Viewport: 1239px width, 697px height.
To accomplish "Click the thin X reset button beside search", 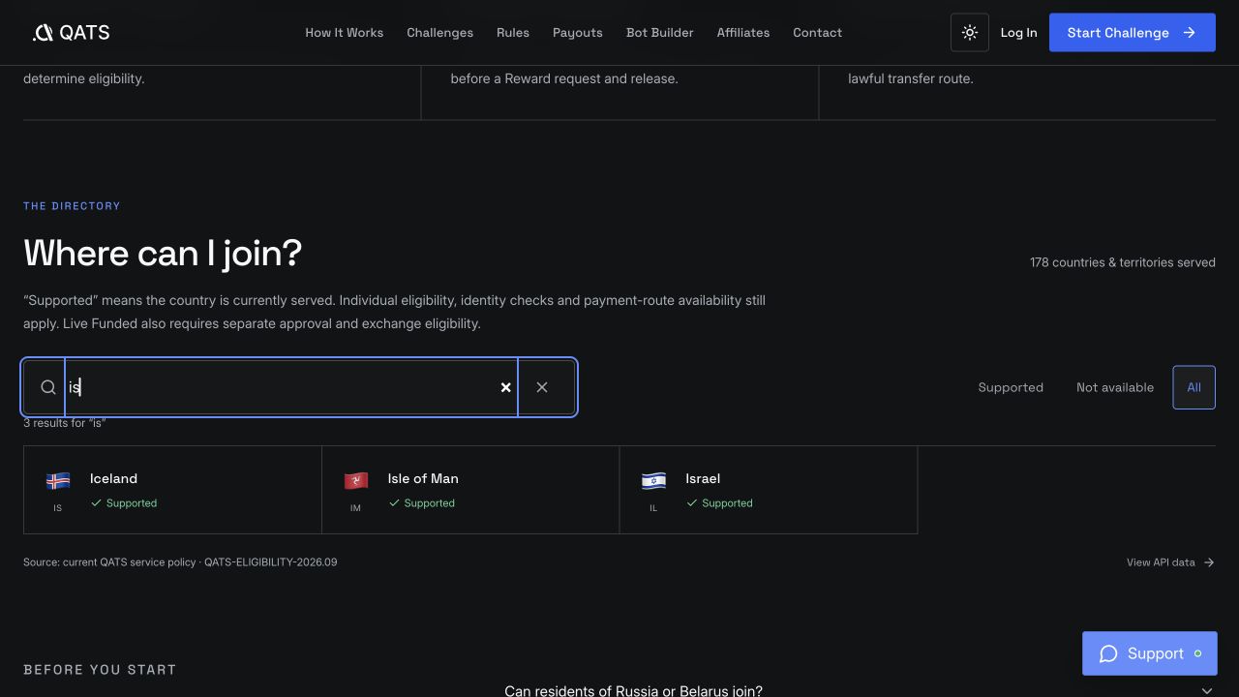I will tap(542, 387).
